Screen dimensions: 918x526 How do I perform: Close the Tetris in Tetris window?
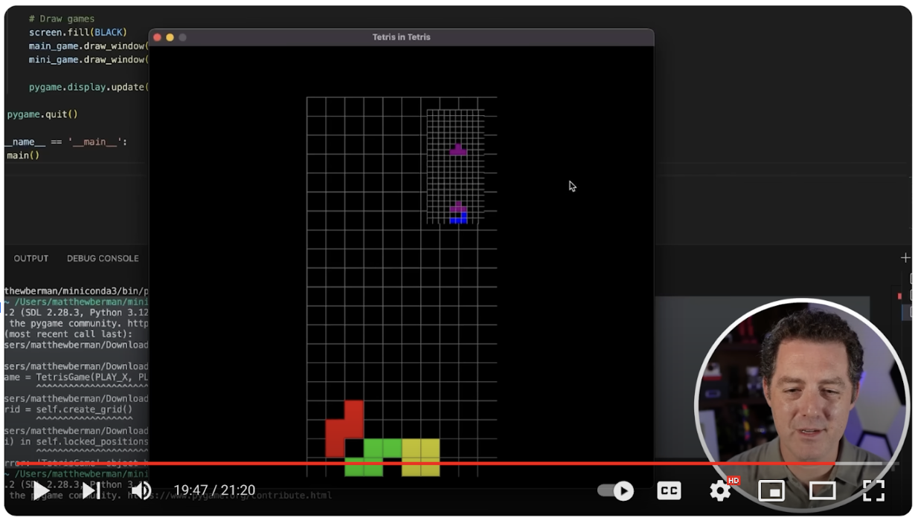[x=157, y=37]
